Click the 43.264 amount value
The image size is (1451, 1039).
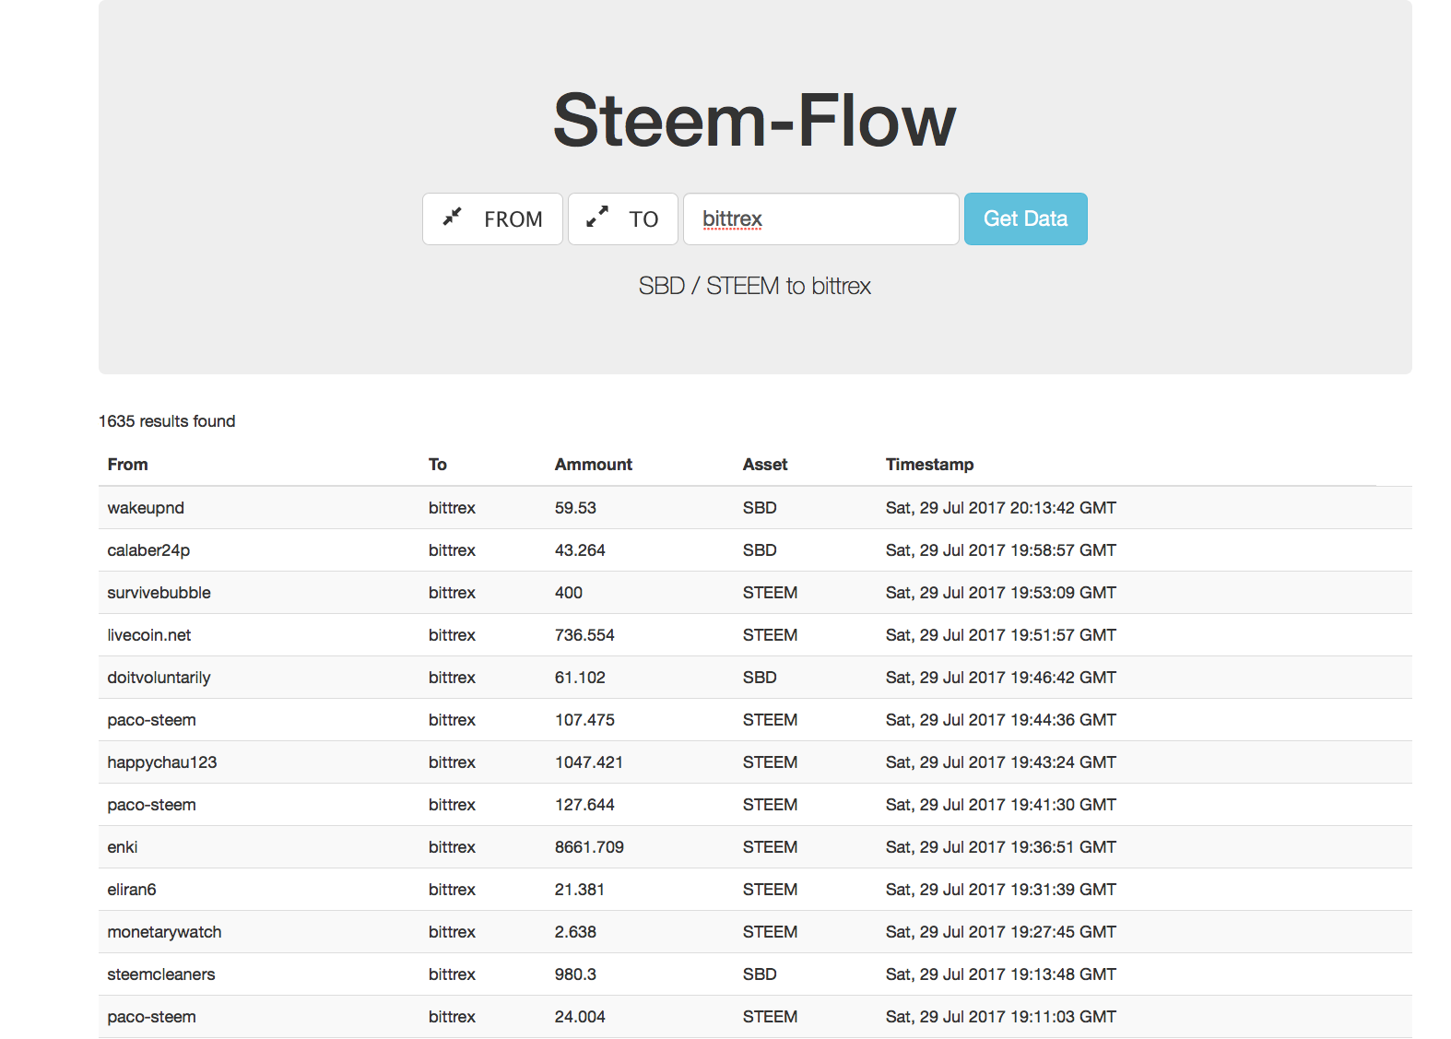[x=580, y=550]
